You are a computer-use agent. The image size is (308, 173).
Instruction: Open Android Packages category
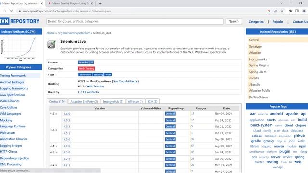click(12, 82)
